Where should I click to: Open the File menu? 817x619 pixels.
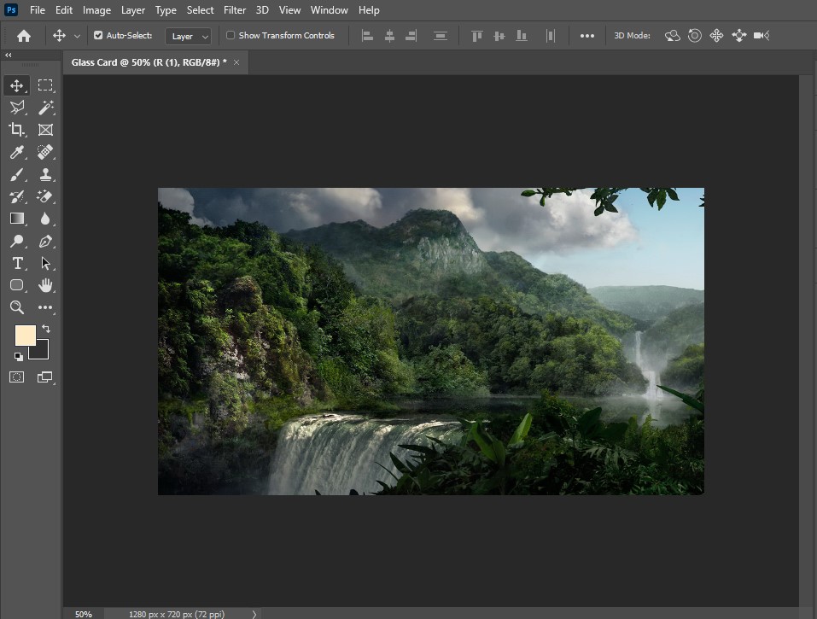[37, 10]
